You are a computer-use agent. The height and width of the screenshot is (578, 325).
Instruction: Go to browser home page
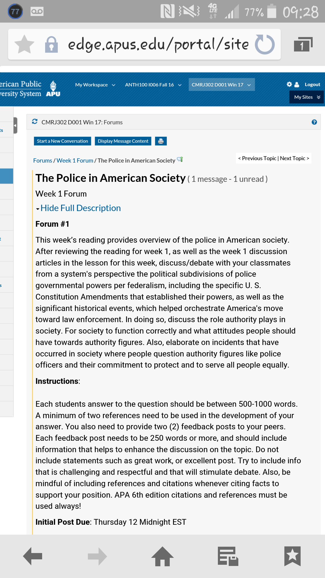[x=162, y=556]
